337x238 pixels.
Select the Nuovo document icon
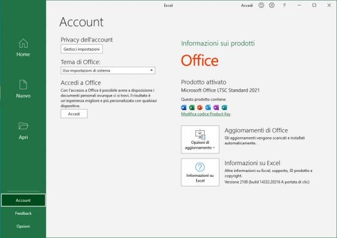coord(23,84)
